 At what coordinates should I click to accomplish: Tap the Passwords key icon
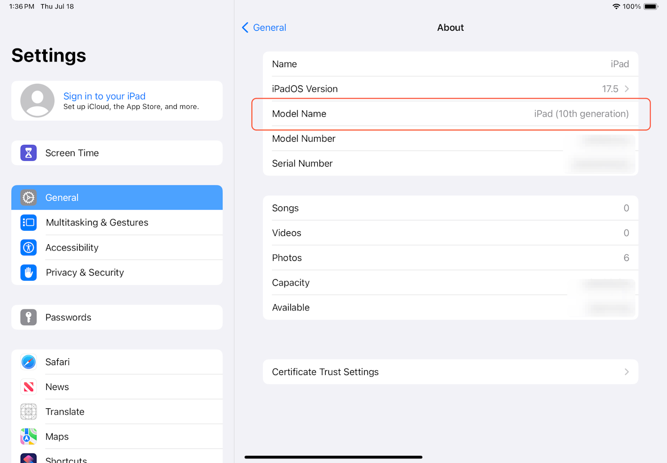pyautogui.click(x=29, y=317)
